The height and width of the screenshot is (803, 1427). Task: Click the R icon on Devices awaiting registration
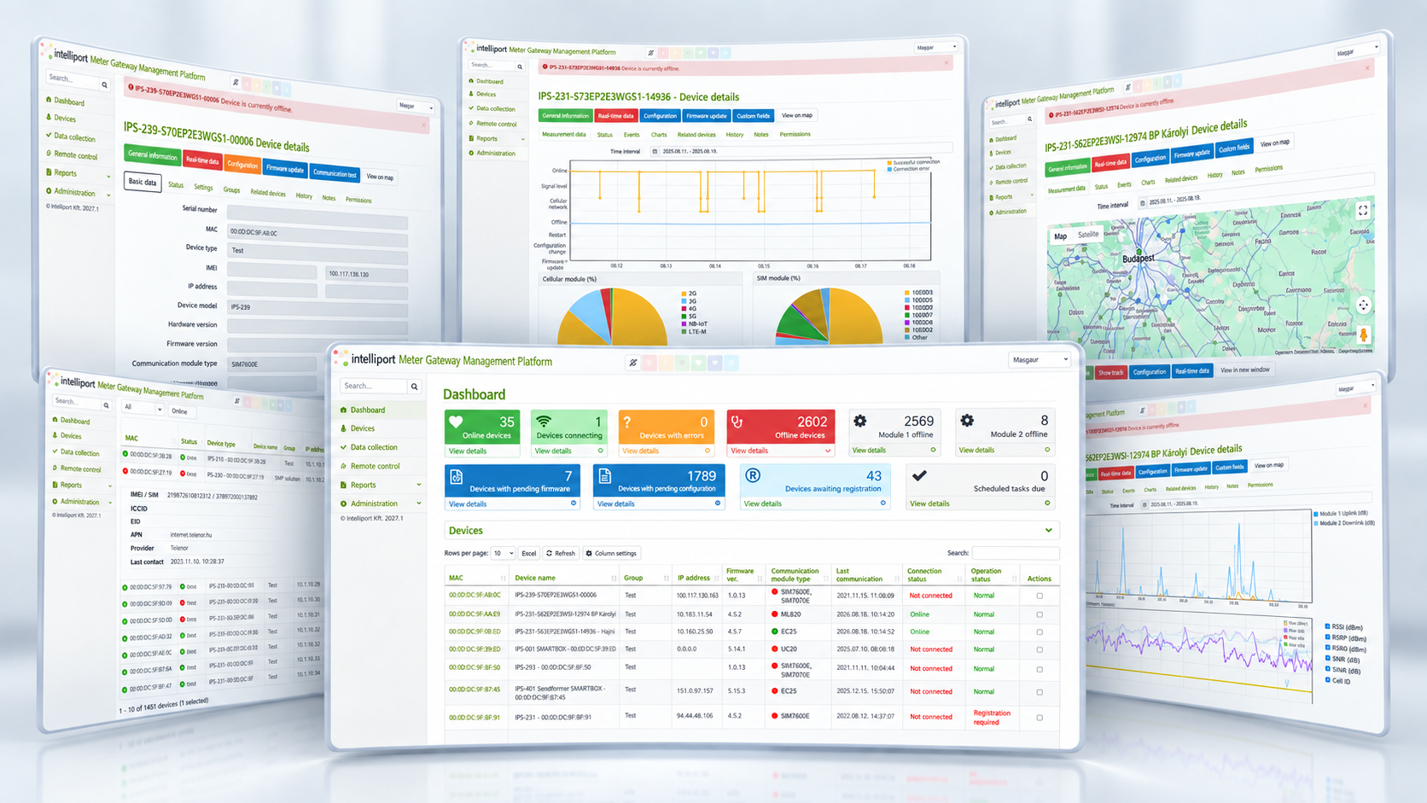[753, 476]
